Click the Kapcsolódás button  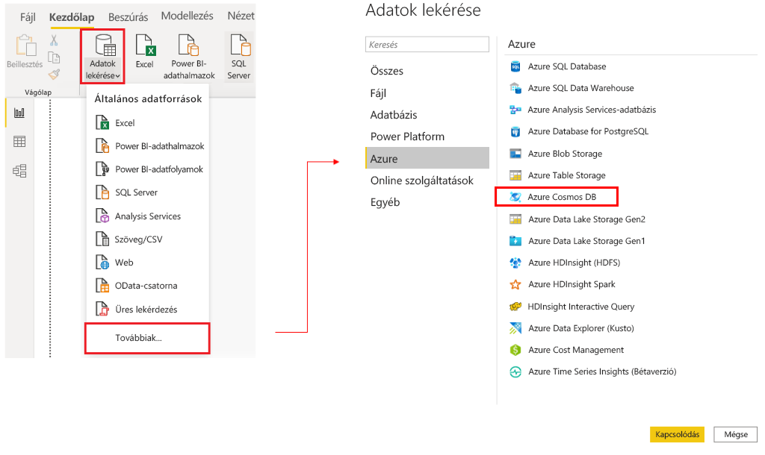pos(677,435)
